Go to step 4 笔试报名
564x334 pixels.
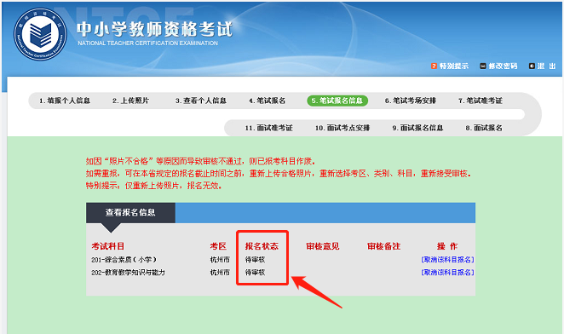pos(268,101)
